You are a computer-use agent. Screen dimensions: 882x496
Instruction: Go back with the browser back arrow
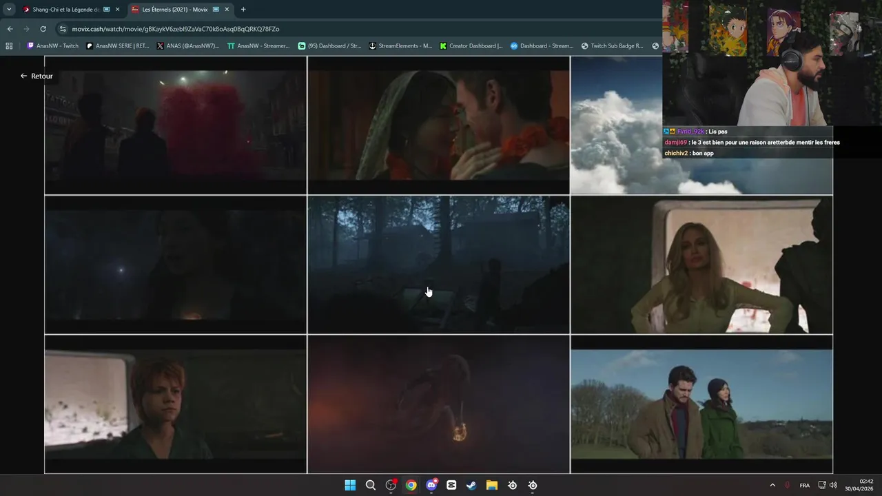click(10, 29)
